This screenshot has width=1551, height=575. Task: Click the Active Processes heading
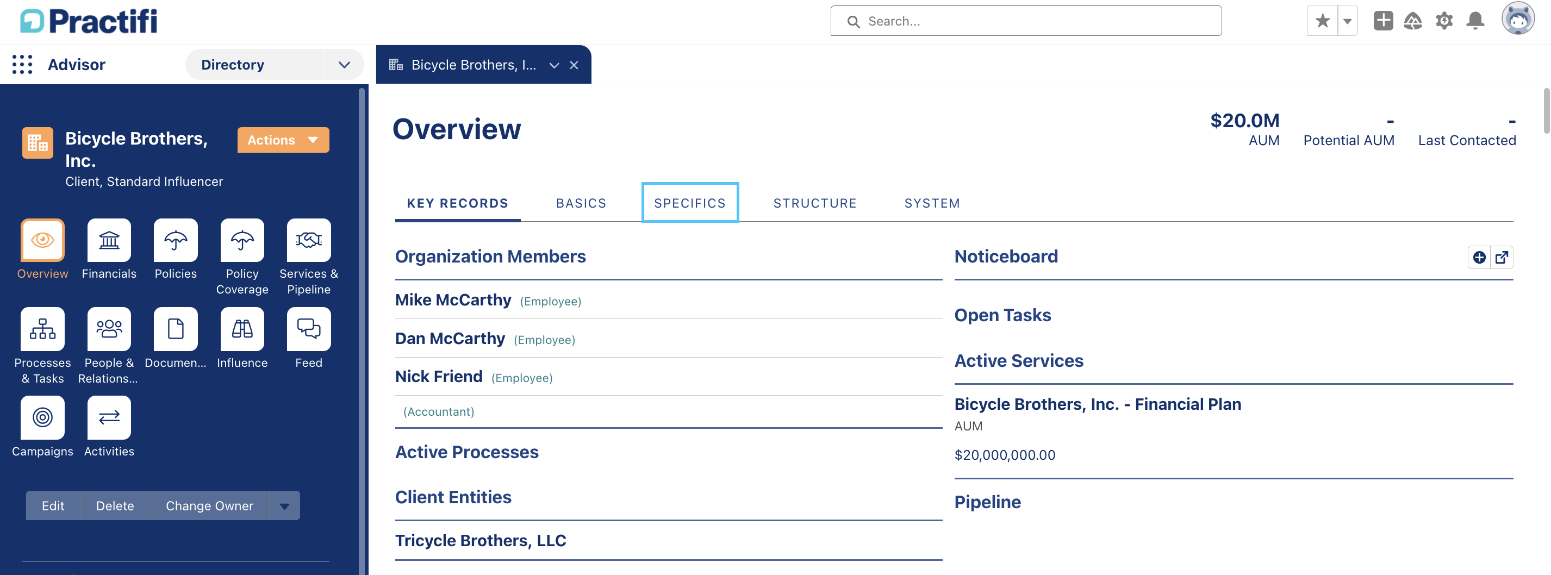pyautogui.click(x=466, y=452)
